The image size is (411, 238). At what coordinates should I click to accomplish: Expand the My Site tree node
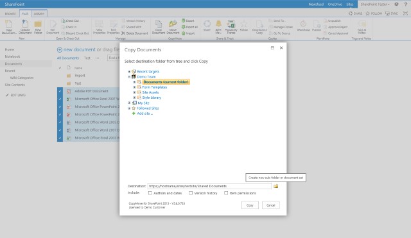(129, 103)
